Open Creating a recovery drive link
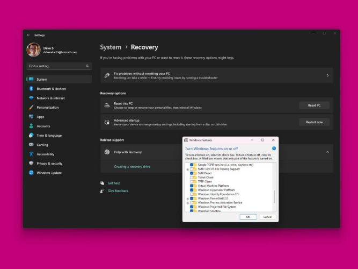The image size is (358, 269). [x=132, y=167]
